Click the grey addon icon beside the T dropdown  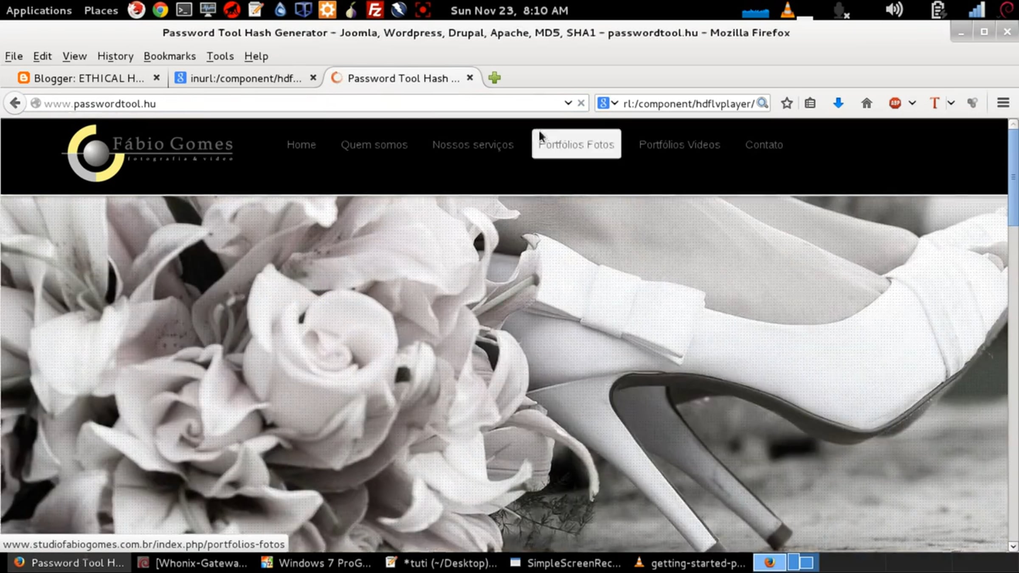[972, 103]
